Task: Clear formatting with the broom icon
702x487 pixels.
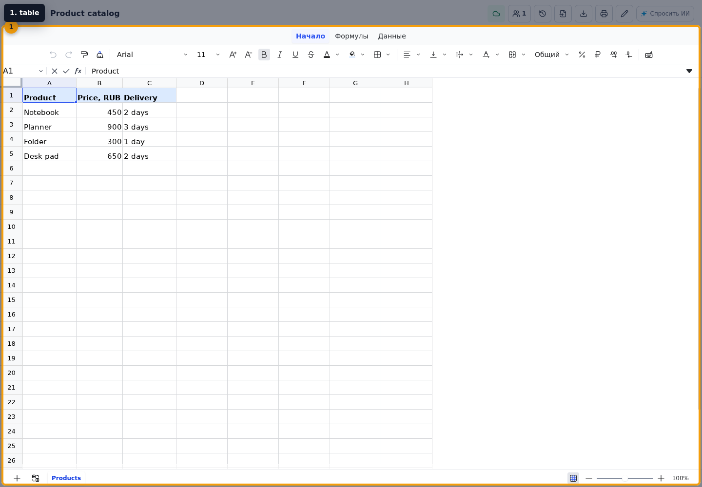Action: point(100,55)
